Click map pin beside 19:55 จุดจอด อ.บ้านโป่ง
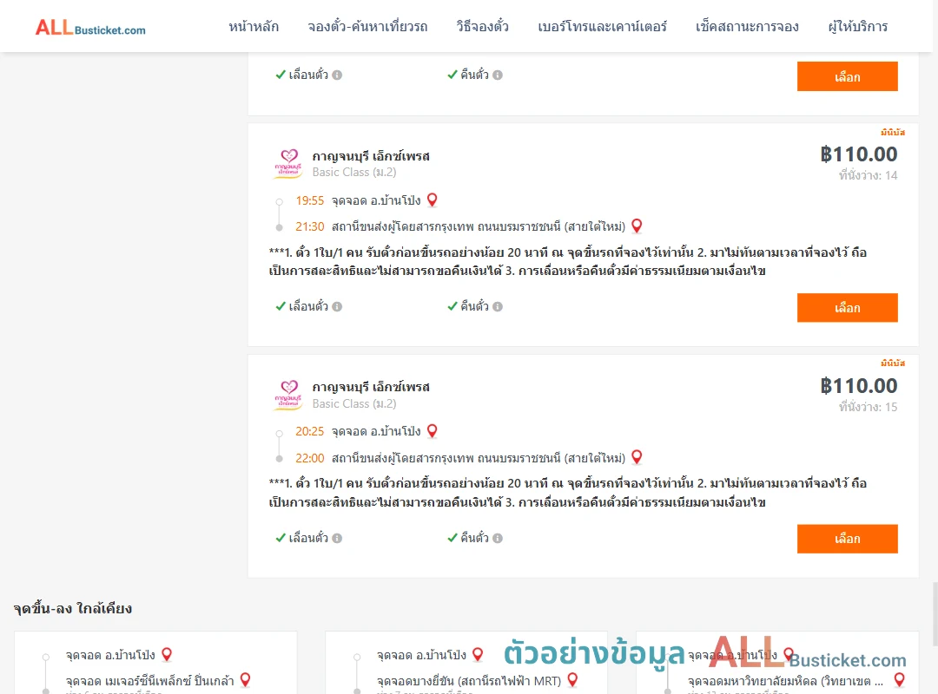 point(432,200)
